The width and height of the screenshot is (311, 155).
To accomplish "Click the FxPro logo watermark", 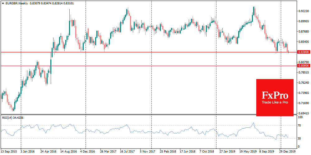I will (x=275, y=95).
